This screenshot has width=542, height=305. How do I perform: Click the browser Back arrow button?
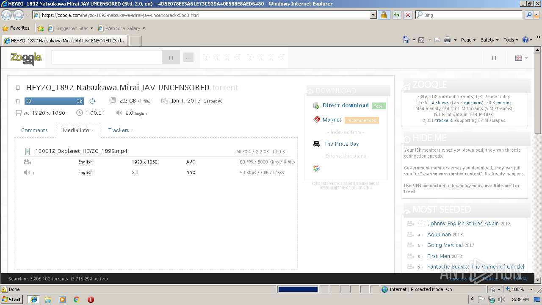click(7, 15)
